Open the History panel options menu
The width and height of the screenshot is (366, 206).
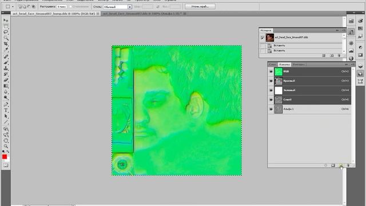click(x=344, y=30)
